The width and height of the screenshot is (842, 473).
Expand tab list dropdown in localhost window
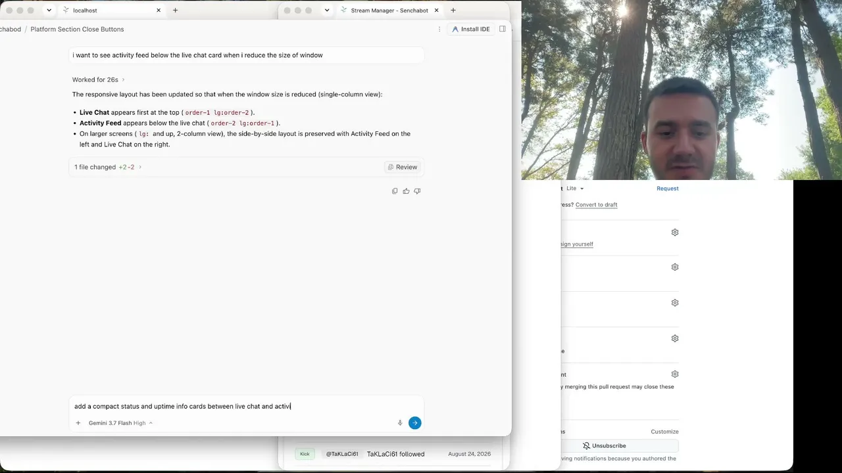[x=49, y=11]
